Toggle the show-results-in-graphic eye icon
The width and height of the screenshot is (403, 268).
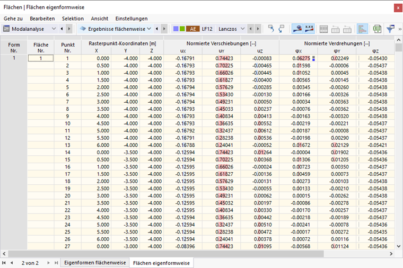[x=297, y=29]
